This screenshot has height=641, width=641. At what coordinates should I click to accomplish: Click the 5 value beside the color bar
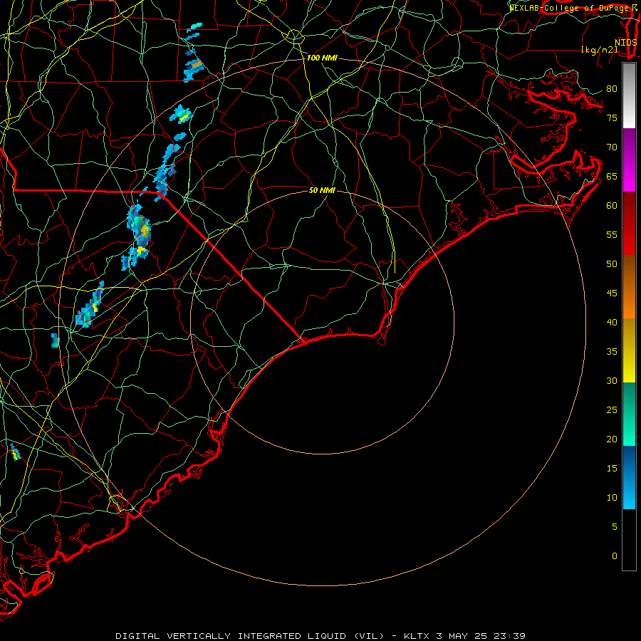(615, 527)
